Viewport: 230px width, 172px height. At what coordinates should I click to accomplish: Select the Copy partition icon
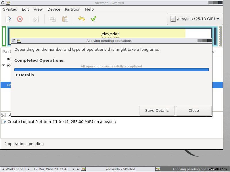tap(52, 19)
